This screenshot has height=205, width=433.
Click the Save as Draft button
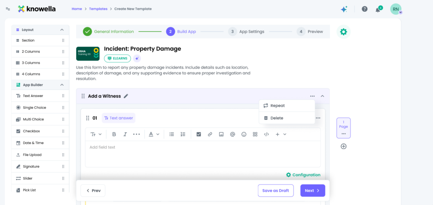click(275, 191)
